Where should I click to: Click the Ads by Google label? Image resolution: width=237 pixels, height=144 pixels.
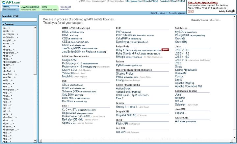coord(227,11)
